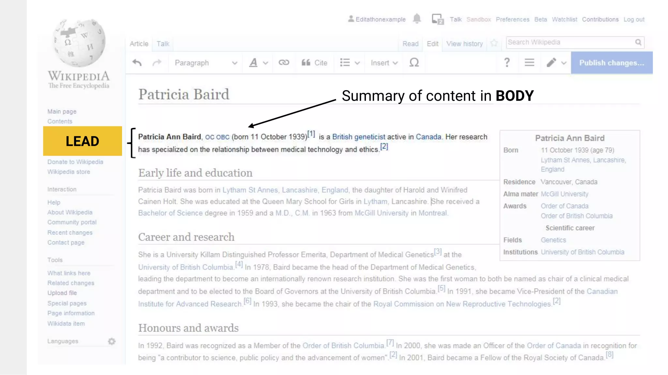Screen dimensions: 668x375
Task: Open the View history tab
Action: 464,44
